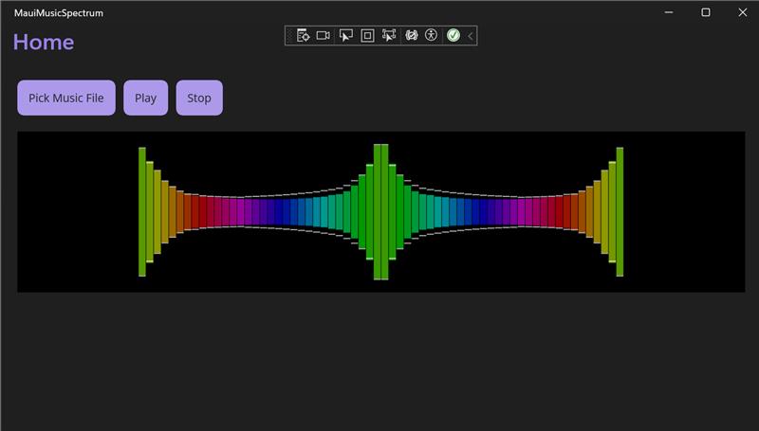Open Live Visual Tree icon in debug toolbar

point(303,35)
